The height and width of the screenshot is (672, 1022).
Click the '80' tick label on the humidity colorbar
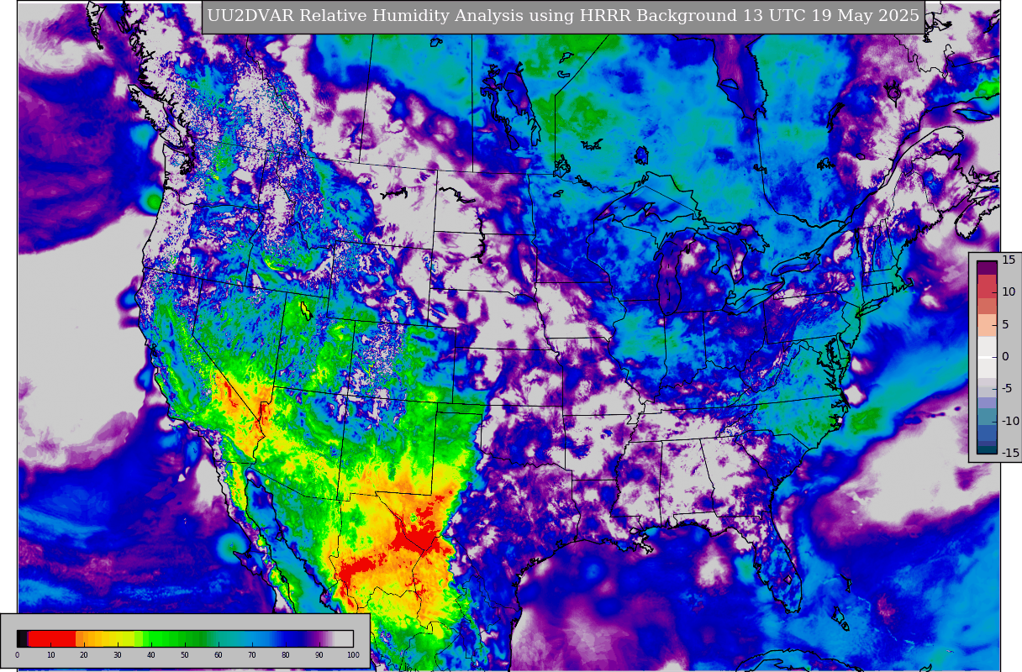coord(286,655)
